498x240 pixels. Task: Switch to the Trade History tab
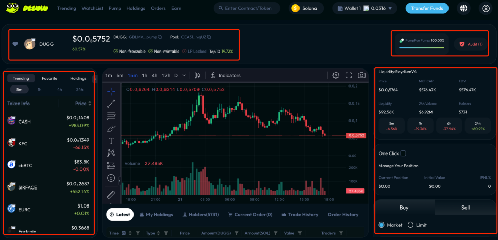[x=300, y=215]
